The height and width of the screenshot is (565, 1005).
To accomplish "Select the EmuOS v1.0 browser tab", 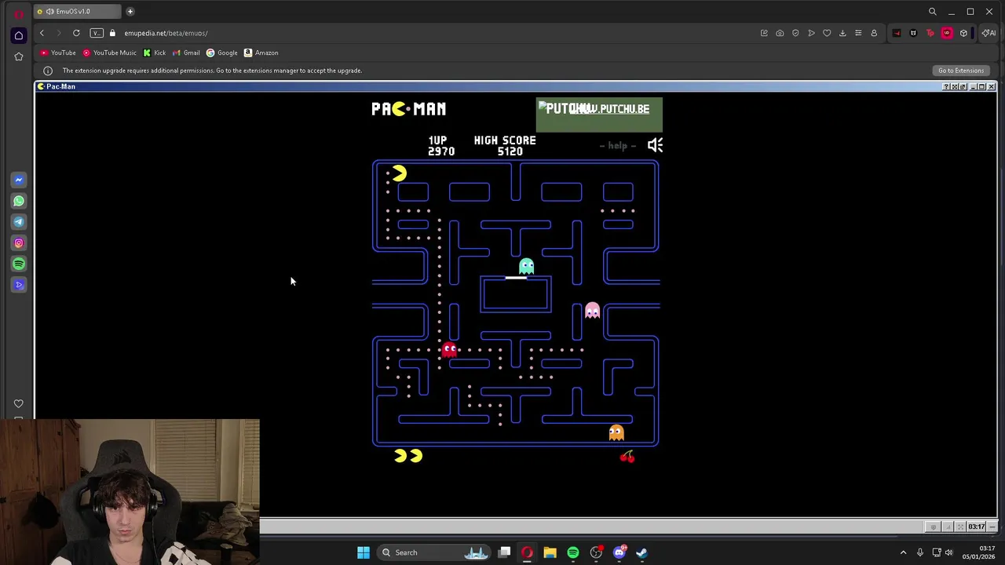I will tap(77, 12).
